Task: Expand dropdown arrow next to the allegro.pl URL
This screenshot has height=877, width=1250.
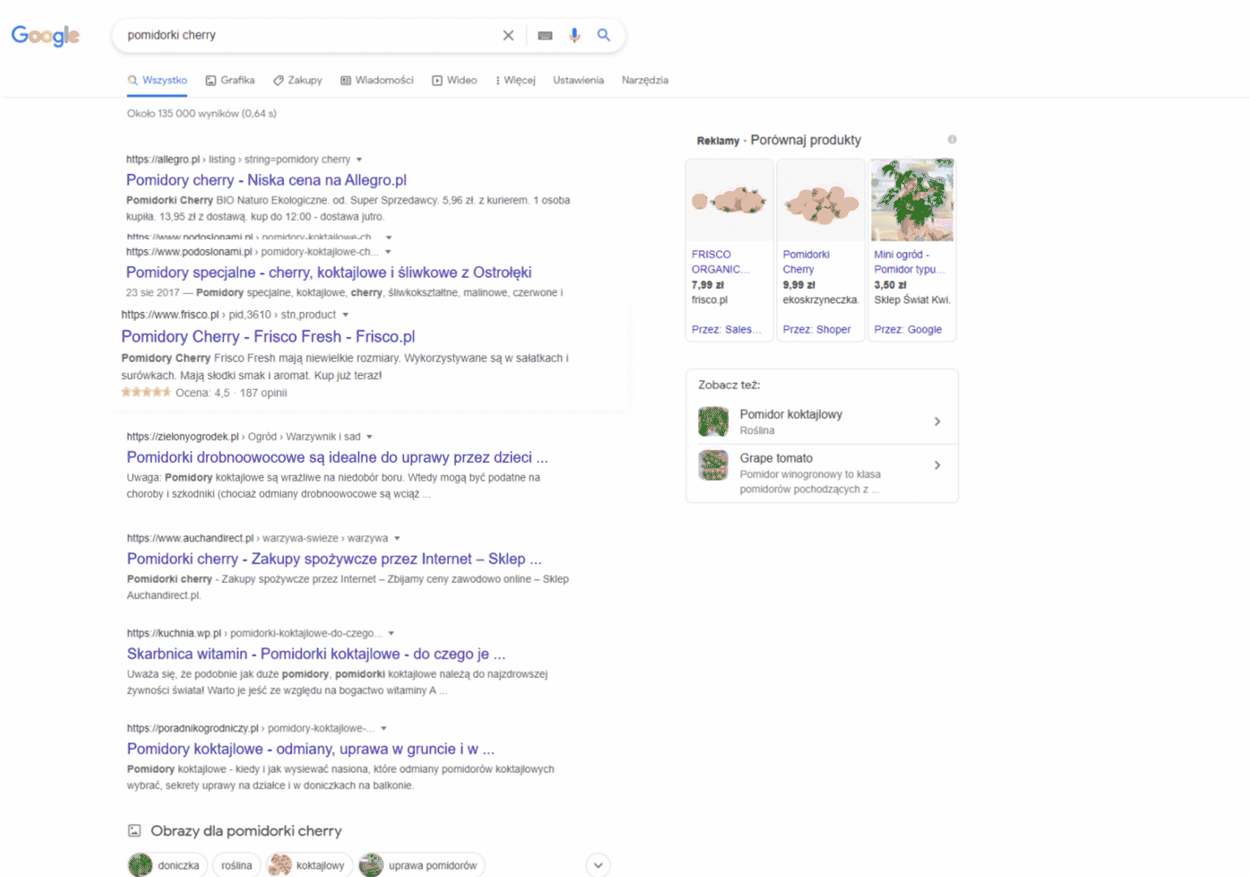Action: point(360,160)
